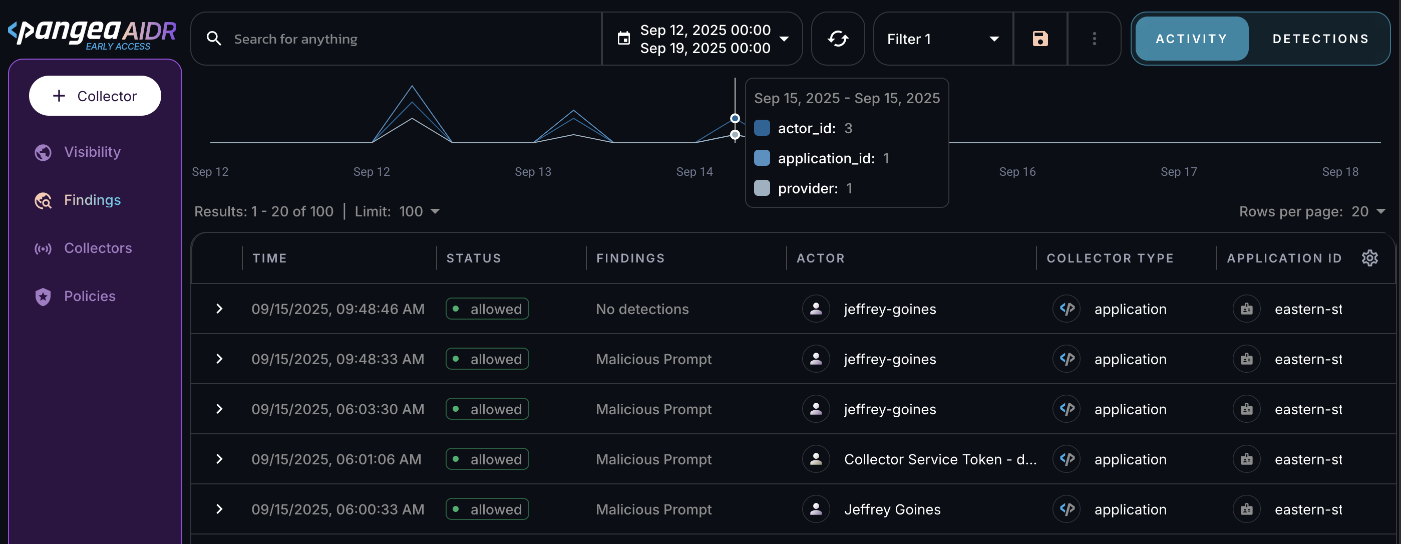Click the table column settings gear

[1369, 258]
